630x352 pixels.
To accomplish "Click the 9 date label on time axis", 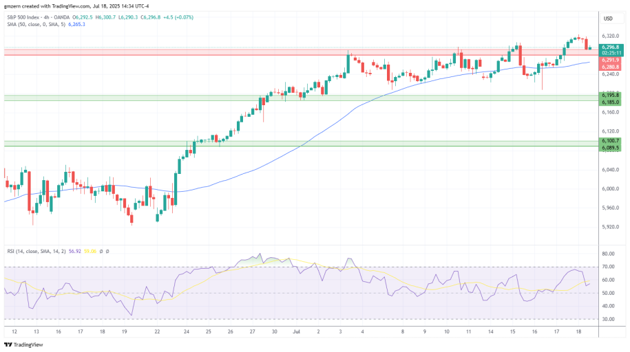I will (425, 331).
